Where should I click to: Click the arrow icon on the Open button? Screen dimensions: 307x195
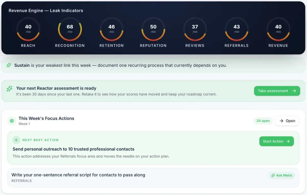(281, 121)
